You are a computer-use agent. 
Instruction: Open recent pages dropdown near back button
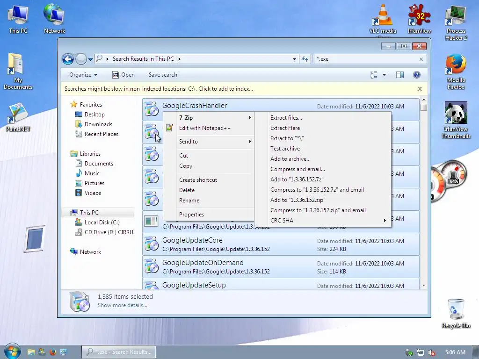[x=90, y=59]
